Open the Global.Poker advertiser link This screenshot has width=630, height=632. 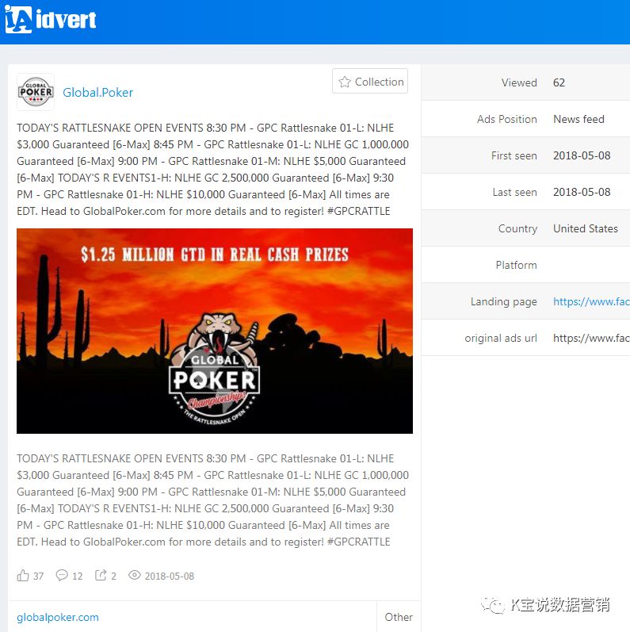pos(98,92)
